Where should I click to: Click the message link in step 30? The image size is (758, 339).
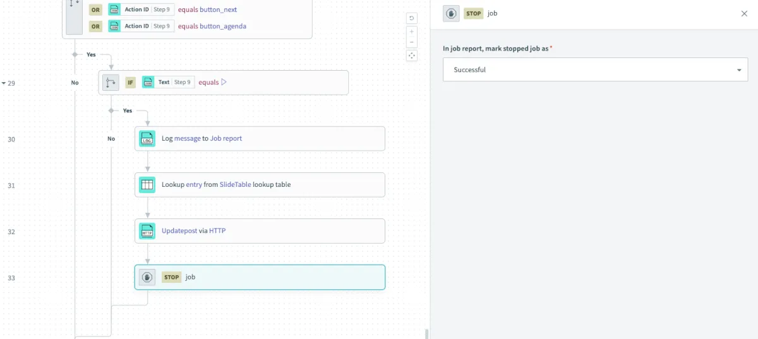click(187, 138)
